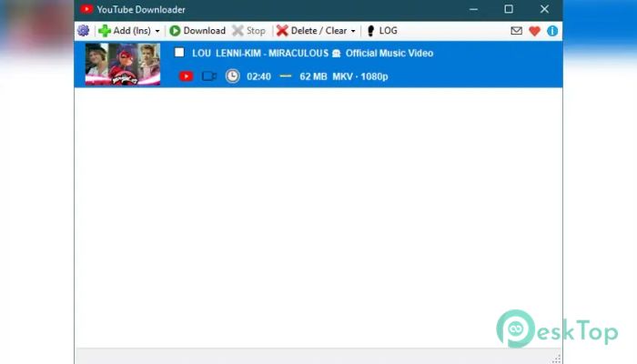This screenshot has width=637, height=364.
Task: Tick the checkbox beside LOU LENNI-KIM video
Action: (179, 53)
